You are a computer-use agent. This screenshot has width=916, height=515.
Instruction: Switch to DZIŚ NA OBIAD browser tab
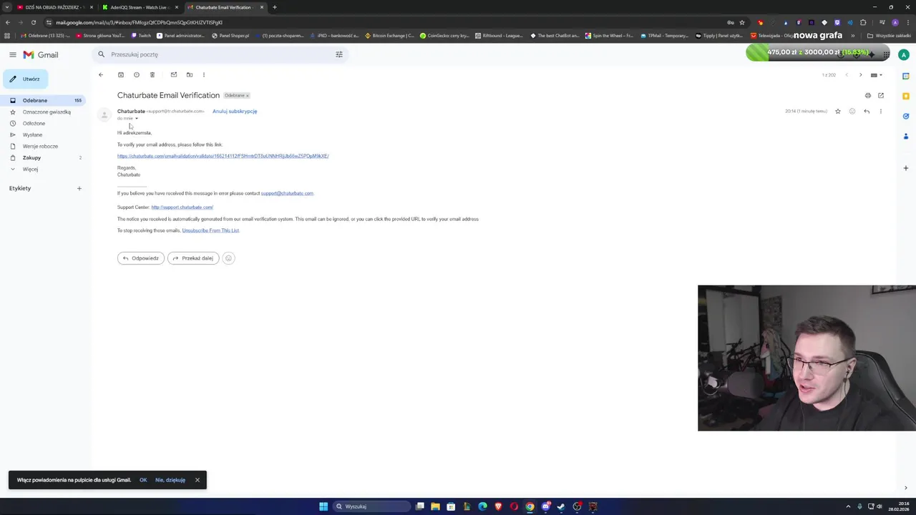[x=54, y=7]
